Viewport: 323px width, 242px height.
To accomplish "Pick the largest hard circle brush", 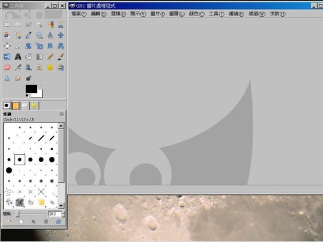I will click(9, 170).
